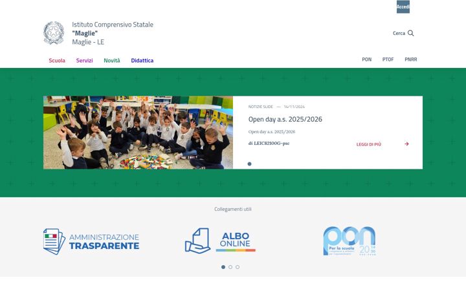466x291 pixels.
Task: Open the Istituto Comprensivo Statale Maglie title
Action: [x=113, y=33]
